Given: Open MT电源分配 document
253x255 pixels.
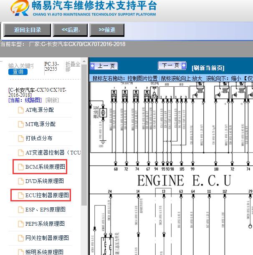Looking at the screenshot, I should pyautogui.click(x=40, y=124).
